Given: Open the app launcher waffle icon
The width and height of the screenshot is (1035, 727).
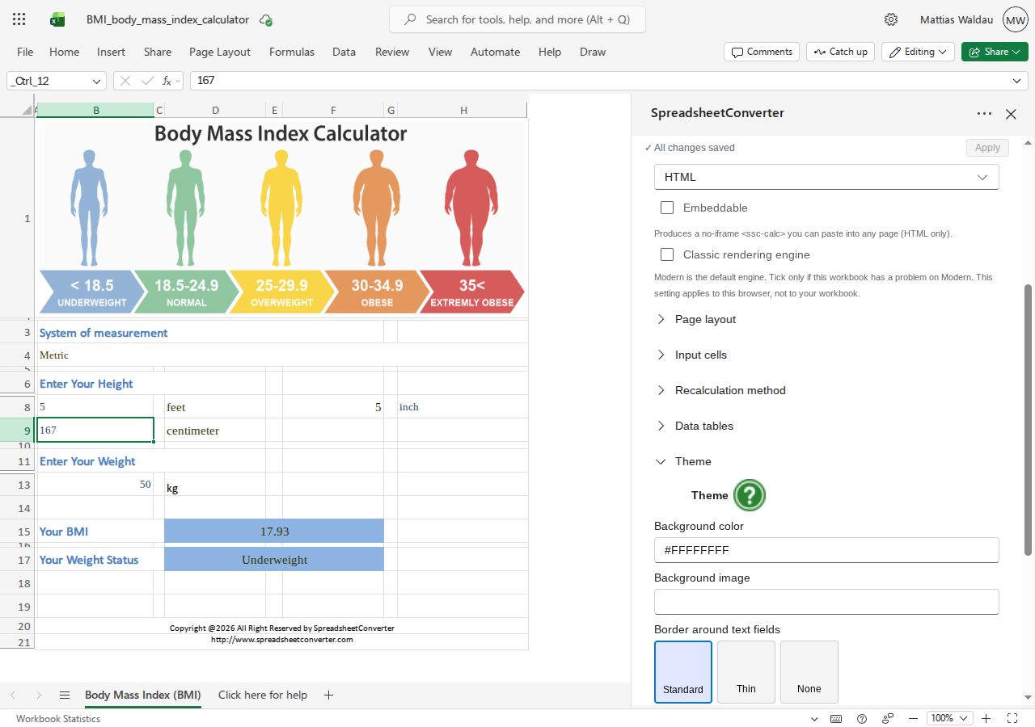Looking at the screenshot, I should point(19,19).
